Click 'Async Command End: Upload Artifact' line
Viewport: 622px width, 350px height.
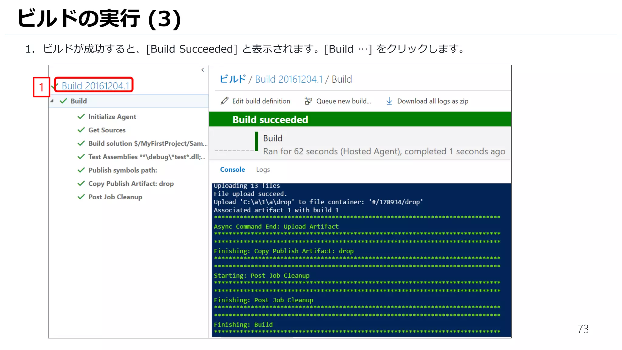[276, 227]
